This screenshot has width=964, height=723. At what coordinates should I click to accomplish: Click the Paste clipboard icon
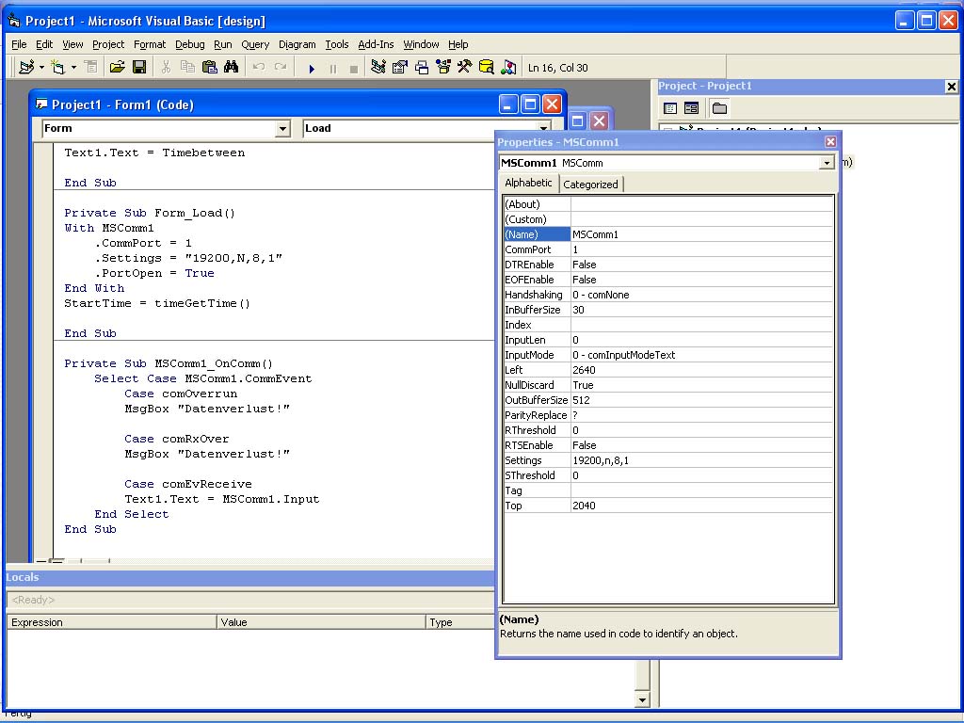pos(210,67)
